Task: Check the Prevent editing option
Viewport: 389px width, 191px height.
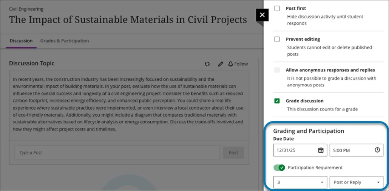Action: (x=277, y=39)
